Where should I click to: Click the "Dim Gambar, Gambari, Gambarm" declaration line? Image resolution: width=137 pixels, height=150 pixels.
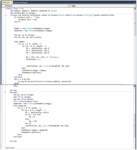(34, 11)
